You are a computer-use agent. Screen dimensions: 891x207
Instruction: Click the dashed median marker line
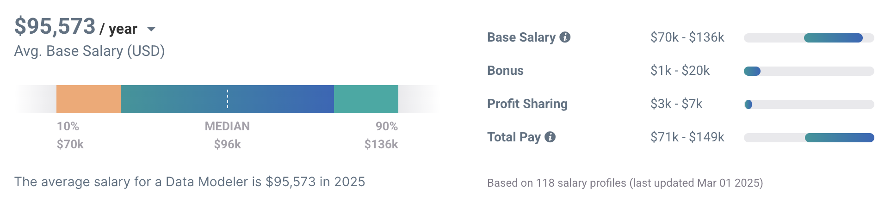click(x=228, y=99)
